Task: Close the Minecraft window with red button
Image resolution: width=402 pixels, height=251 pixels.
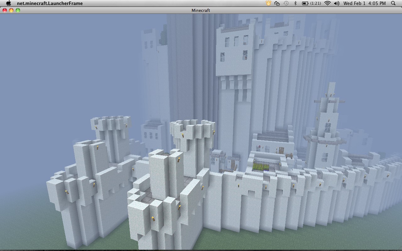Action: click(x=5, y=10)
